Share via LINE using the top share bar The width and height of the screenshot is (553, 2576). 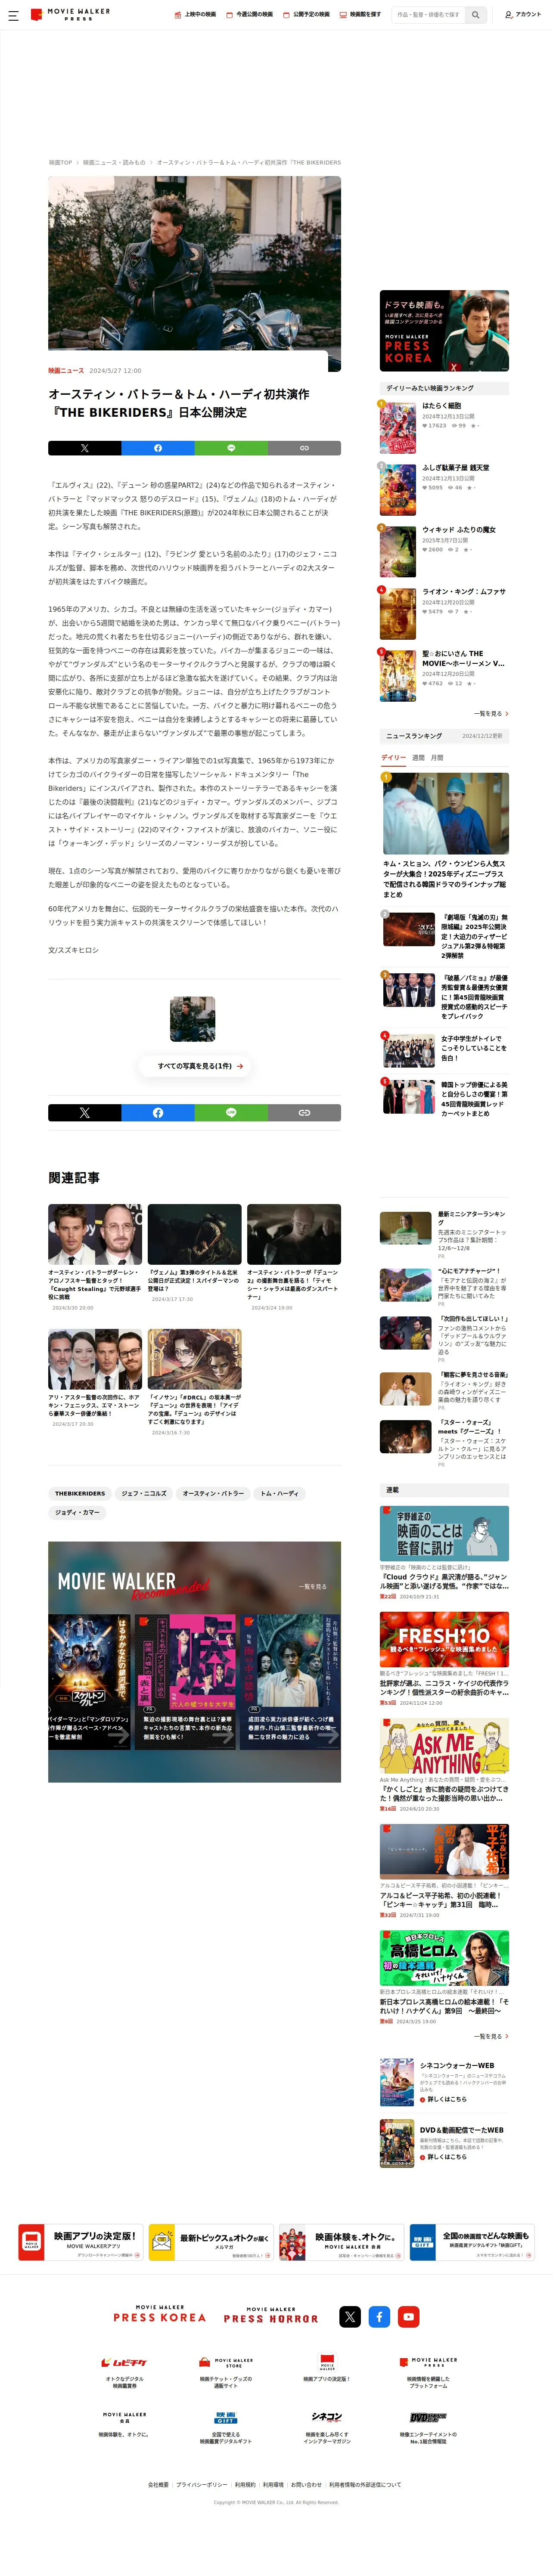click(231, 448)
